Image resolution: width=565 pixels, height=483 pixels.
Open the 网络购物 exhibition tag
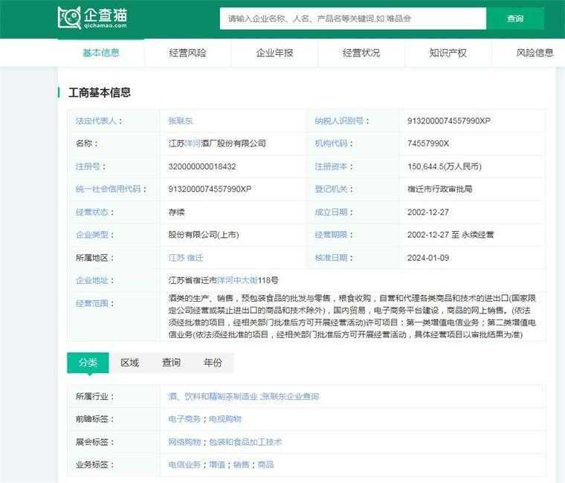pos(185,442)
